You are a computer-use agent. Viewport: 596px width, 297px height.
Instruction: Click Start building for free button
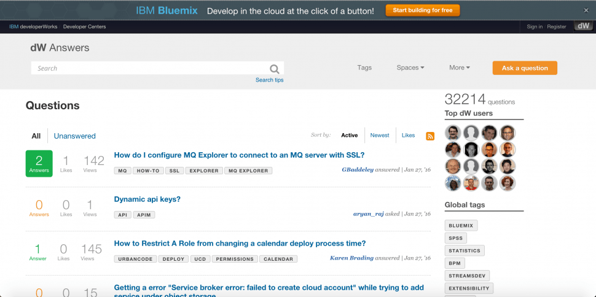pos(423,10)
